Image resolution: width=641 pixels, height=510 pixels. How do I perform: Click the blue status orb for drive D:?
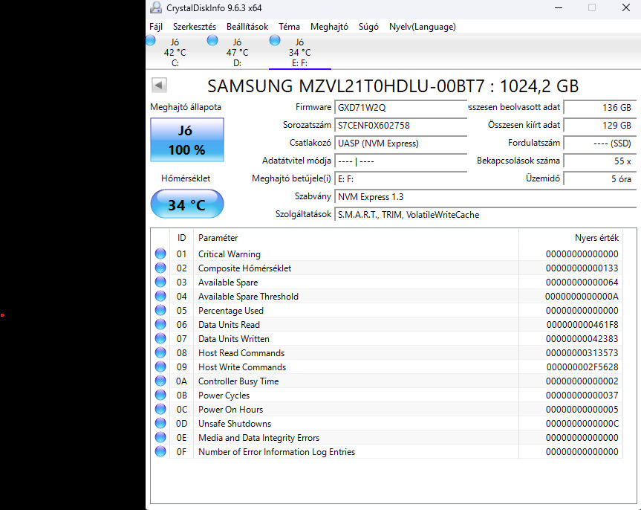pyautogui.click(x=212, y=41)
